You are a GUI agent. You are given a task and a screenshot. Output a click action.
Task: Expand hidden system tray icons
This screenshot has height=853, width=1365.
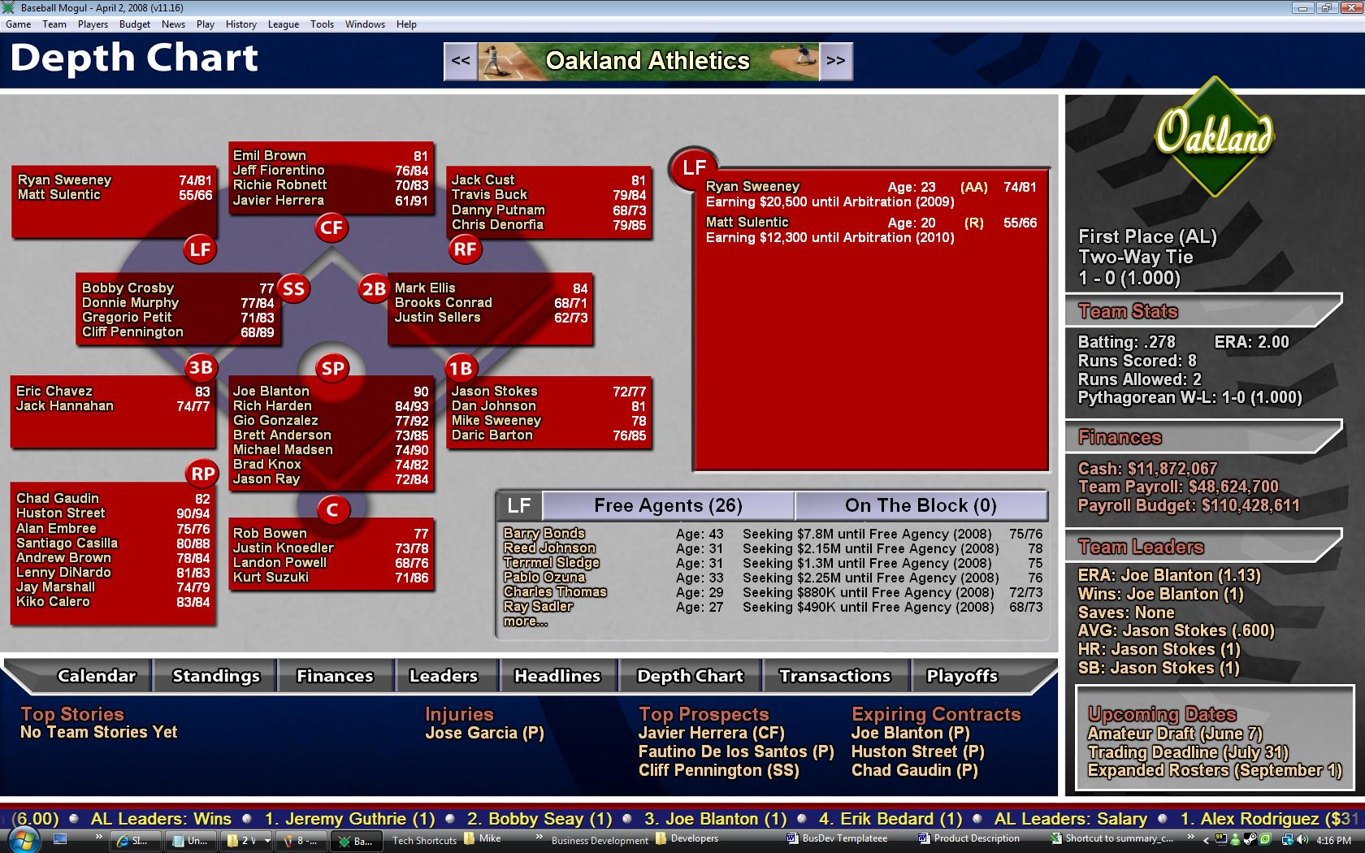1207,840
